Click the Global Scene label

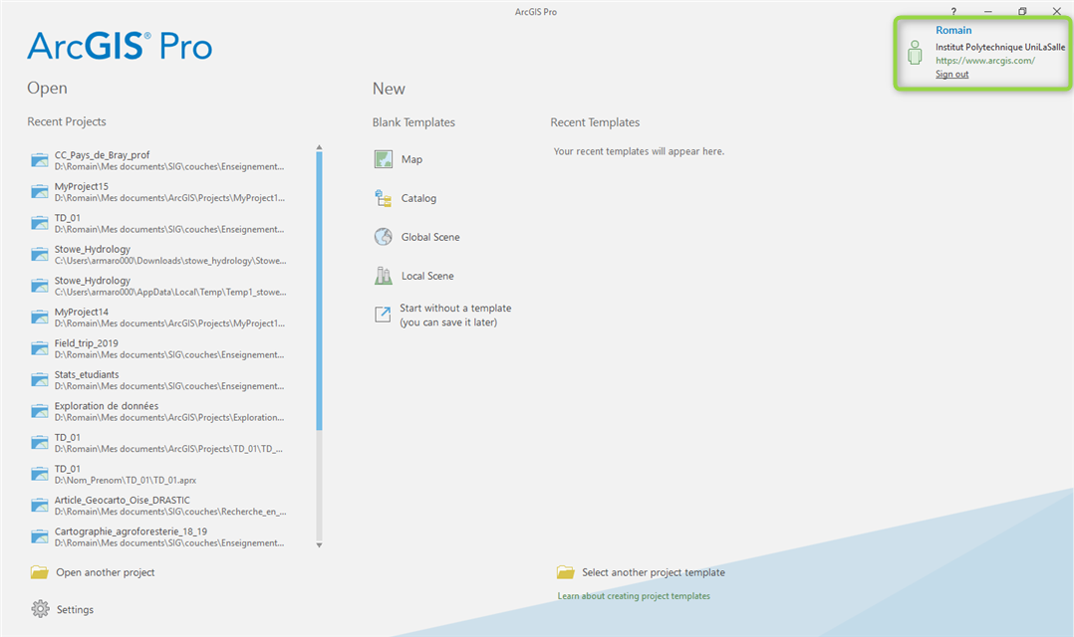pos(430,237)
